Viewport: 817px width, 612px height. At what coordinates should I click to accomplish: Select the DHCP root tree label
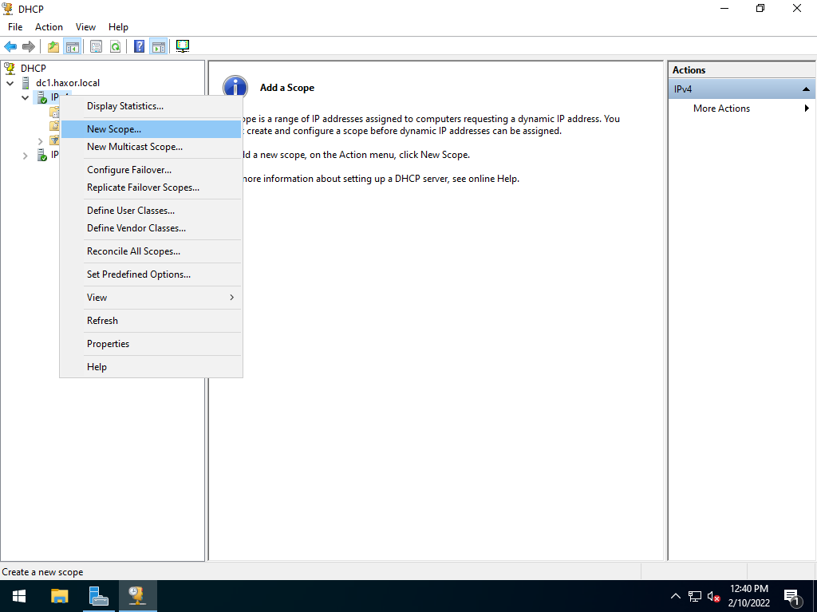34,69
